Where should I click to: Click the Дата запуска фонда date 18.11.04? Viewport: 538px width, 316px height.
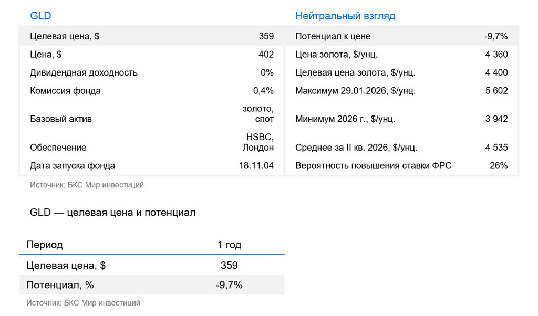256,165
